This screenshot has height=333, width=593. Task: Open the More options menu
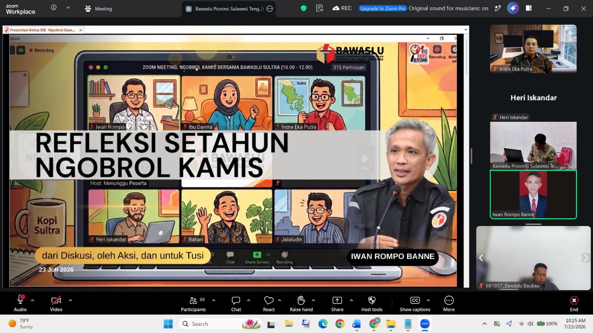tap(449, 303)
